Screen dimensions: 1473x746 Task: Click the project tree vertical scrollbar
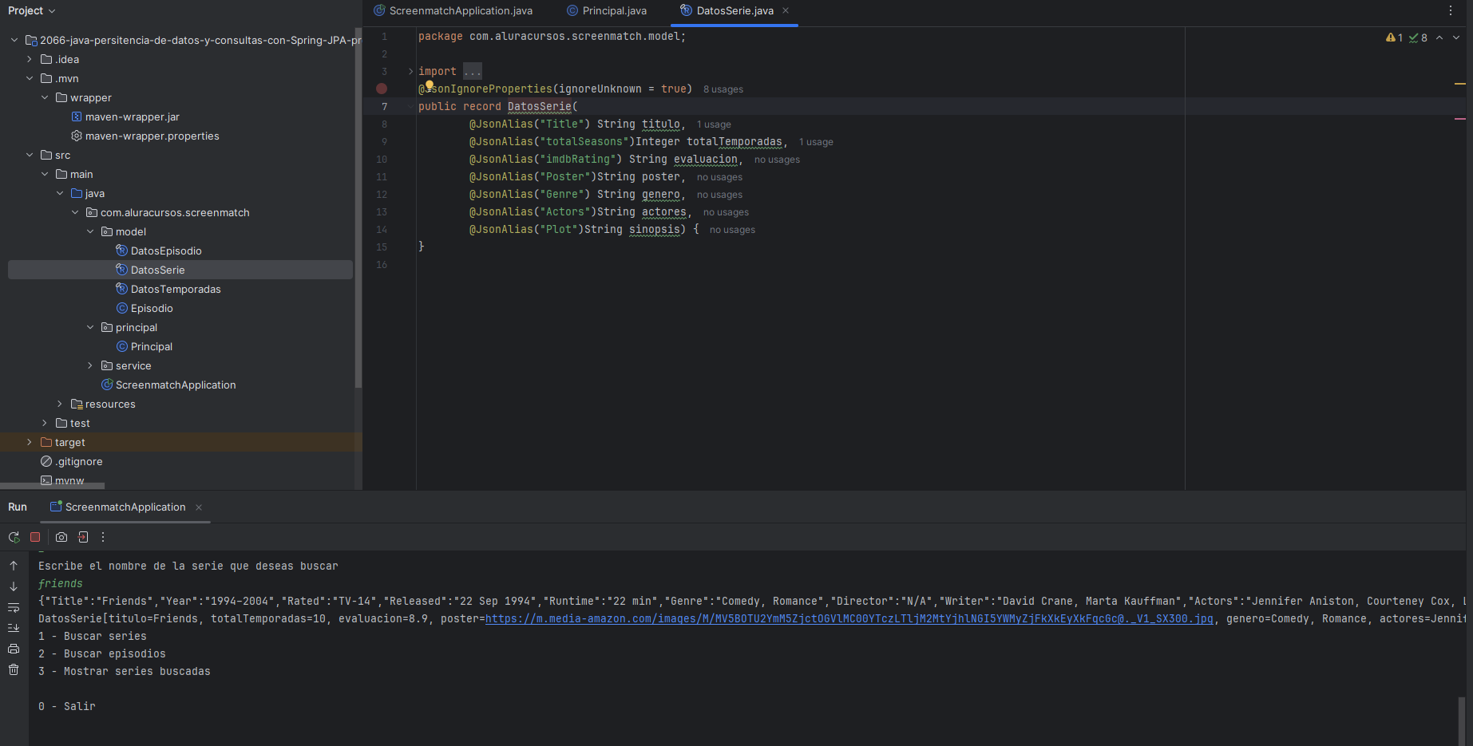358,207
